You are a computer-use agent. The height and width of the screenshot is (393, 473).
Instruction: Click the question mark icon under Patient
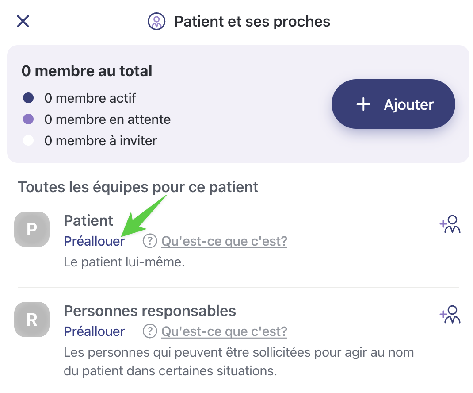pyautogui.click(x=150, y=241)
